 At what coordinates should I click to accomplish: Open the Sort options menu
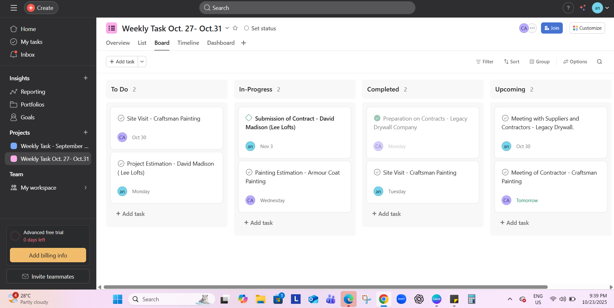(x=512, y=62)
